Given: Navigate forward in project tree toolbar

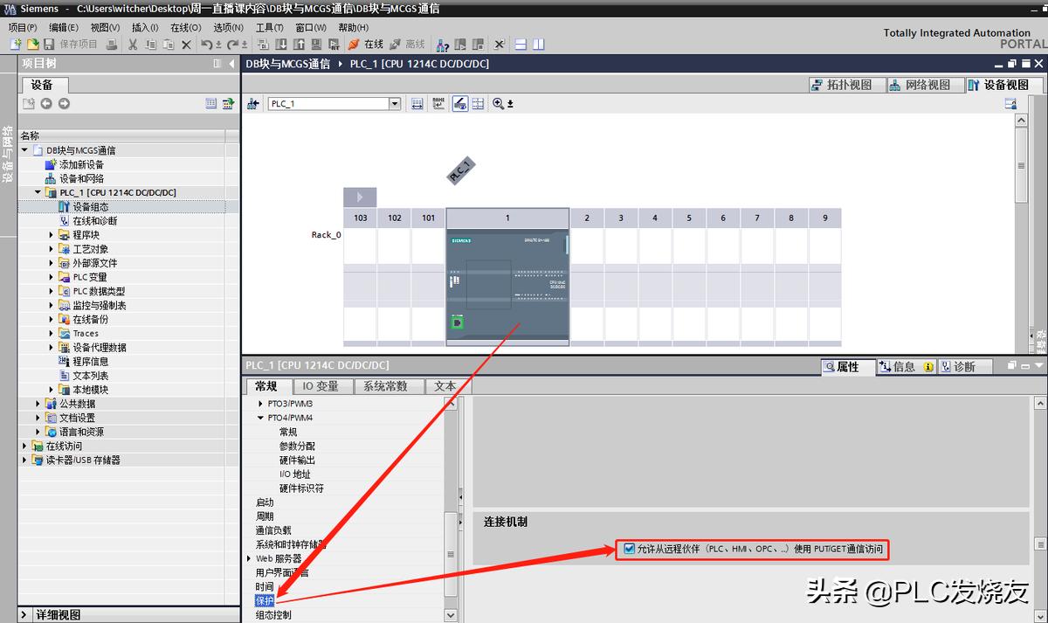Looking at the screenshot, I should coord(64,103).
